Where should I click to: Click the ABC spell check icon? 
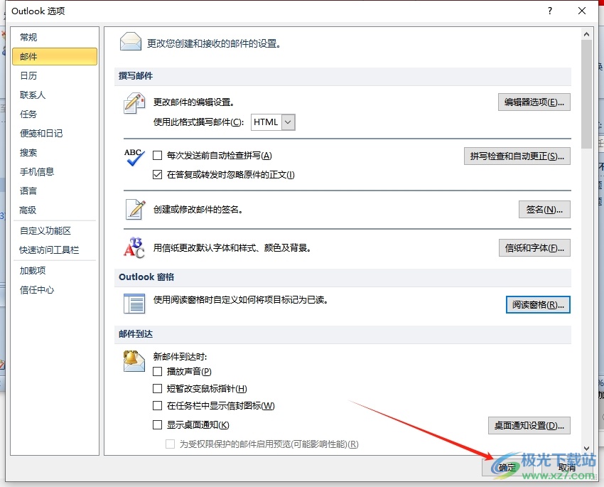tap(134, 157)
